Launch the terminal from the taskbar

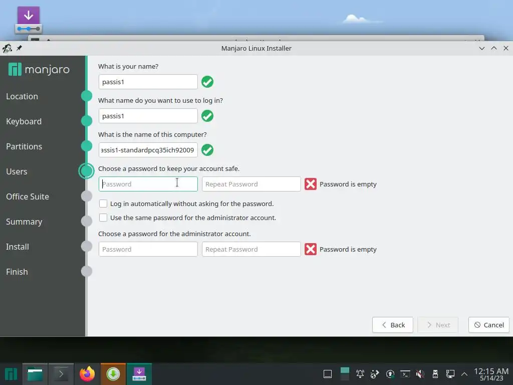(61, 374)
